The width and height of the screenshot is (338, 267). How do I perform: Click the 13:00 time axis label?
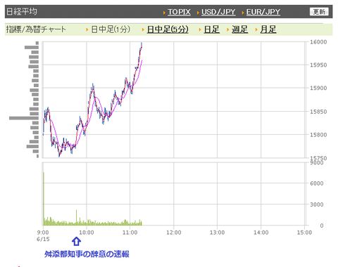(x=217, y=233)
